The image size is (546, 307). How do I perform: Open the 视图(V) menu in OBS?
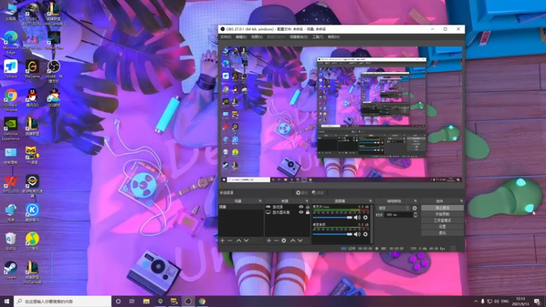(x=257, y=37)
